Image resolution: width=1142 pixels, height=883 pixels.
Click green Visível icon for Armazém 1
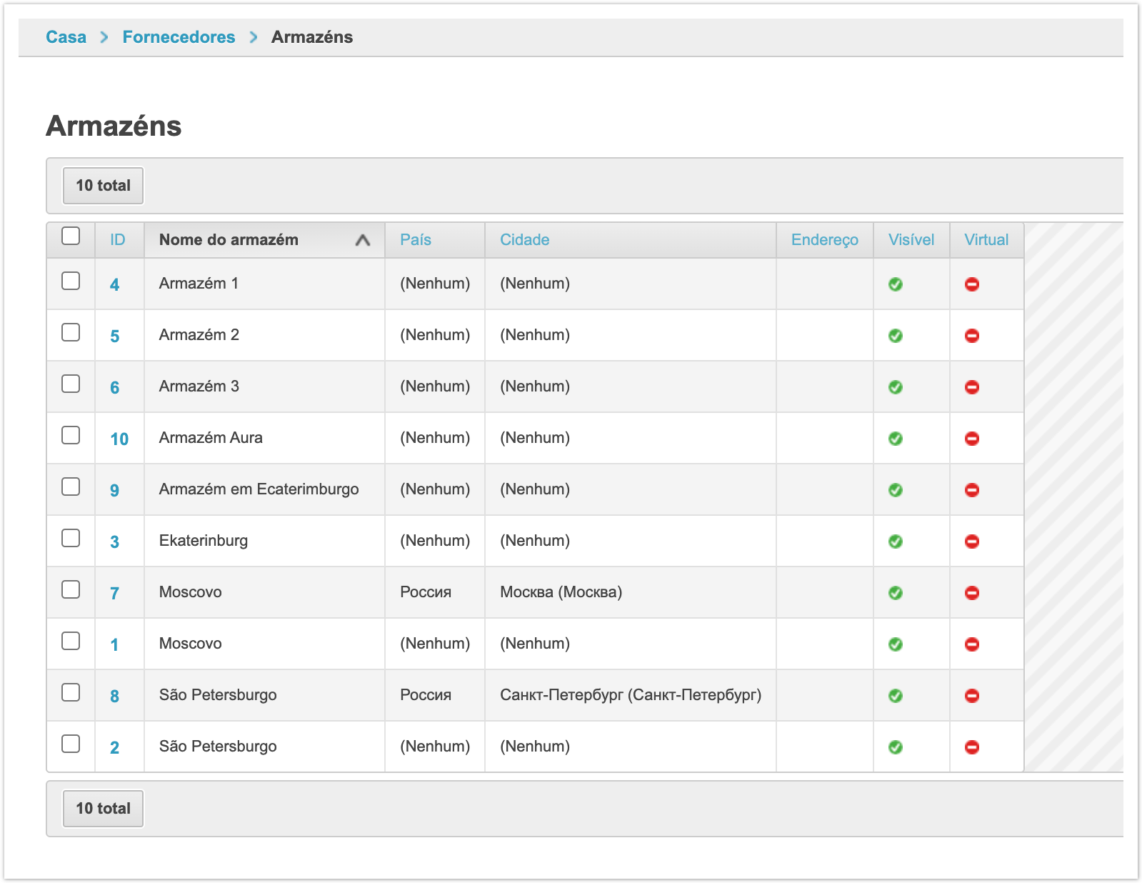point(895,284)
